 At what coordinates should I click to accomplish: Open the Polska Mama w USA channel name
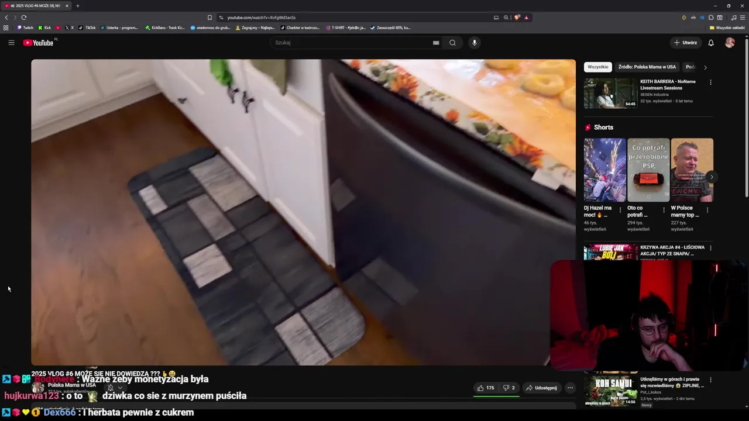click(x=72, y=385)
